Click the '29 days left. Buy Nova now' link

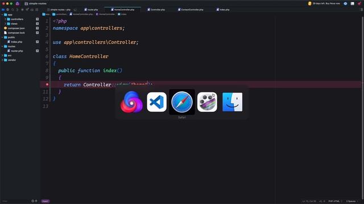click(324, 3)
